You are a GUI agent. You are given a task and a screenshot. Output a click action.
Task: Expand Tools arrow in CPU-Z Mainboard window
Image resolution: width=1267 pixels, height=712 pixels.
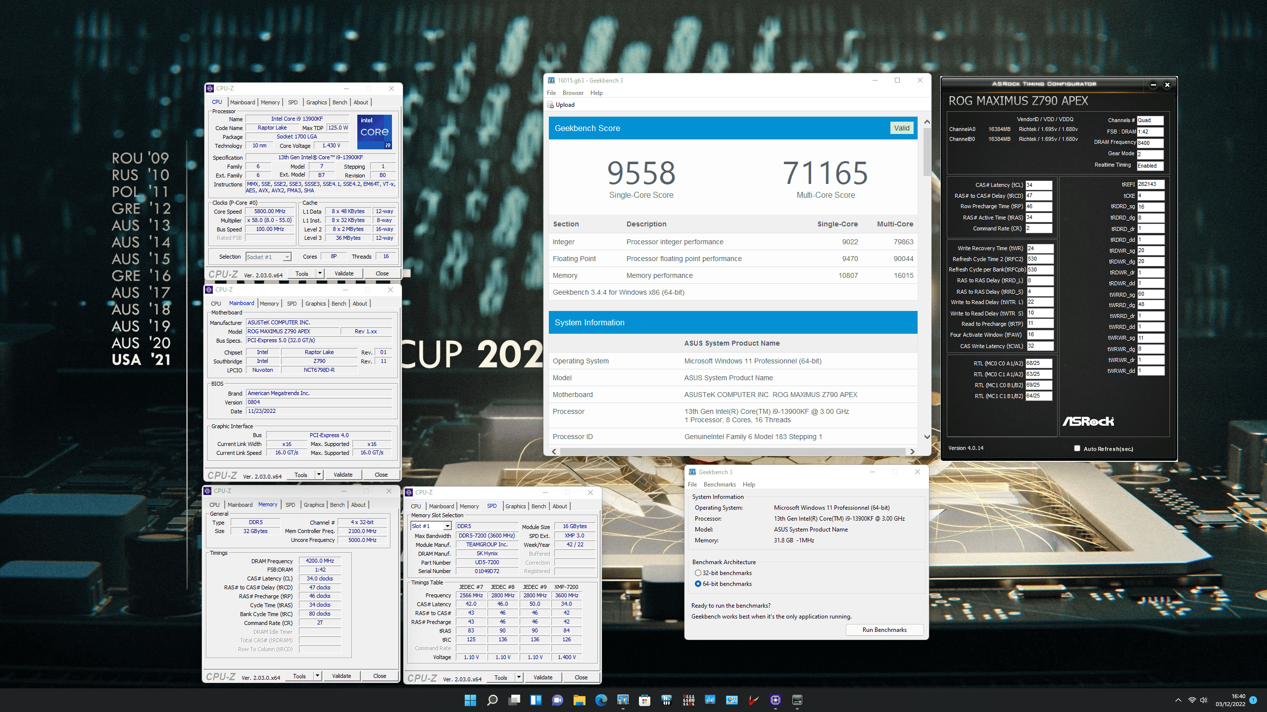(319, 475)
